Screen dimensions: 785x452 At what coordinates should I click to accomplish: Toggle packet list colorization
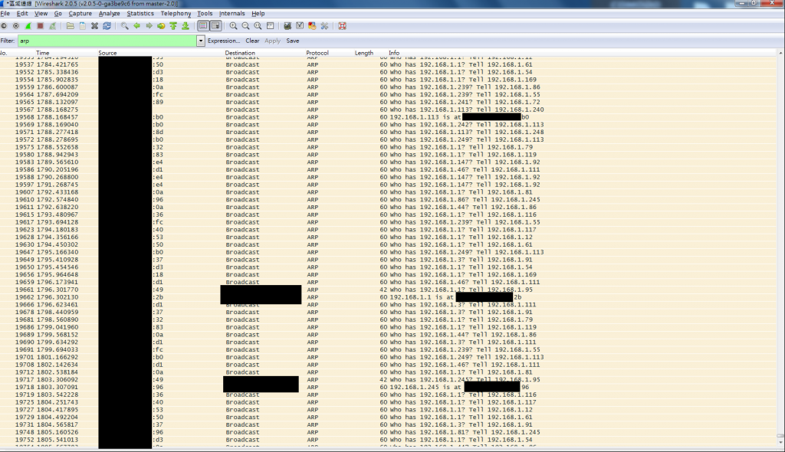(202, 26)
